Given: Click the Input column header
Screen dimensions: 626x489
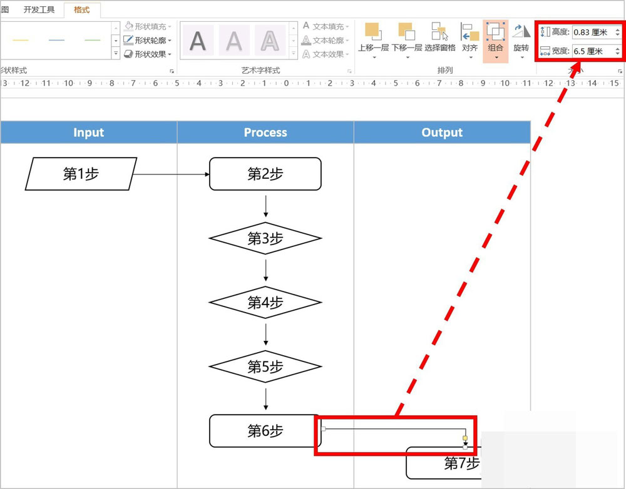Looking at the screenshot, I should click(x=89, y=133).
